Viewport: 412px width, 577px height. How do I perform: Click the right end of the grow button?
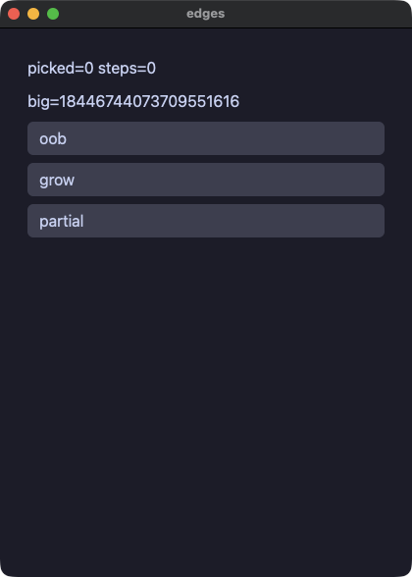coord(375,180)
